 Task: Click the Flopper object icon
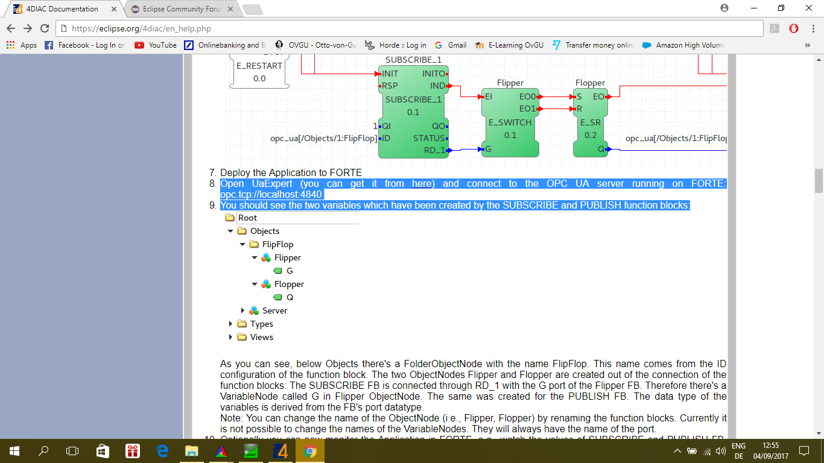(x=266, y=284)
